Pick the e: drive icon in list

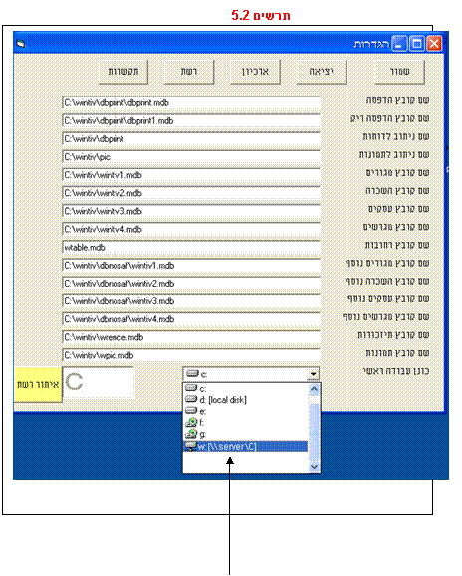(191, 410)
